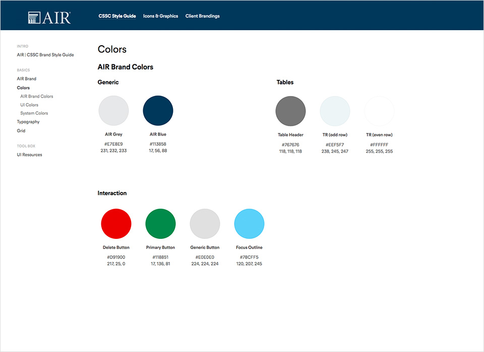Click the hex value #767676
Image resolution: width=484 pixels, height=352 pixels.
[290, 145]
